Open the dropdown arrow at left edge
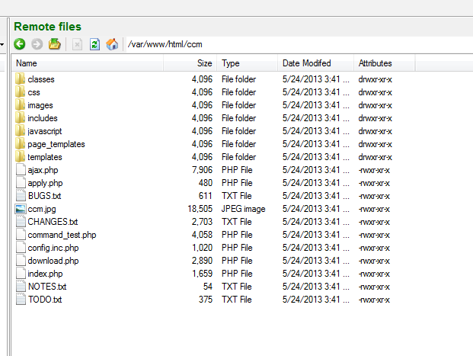 coord(2,44)
